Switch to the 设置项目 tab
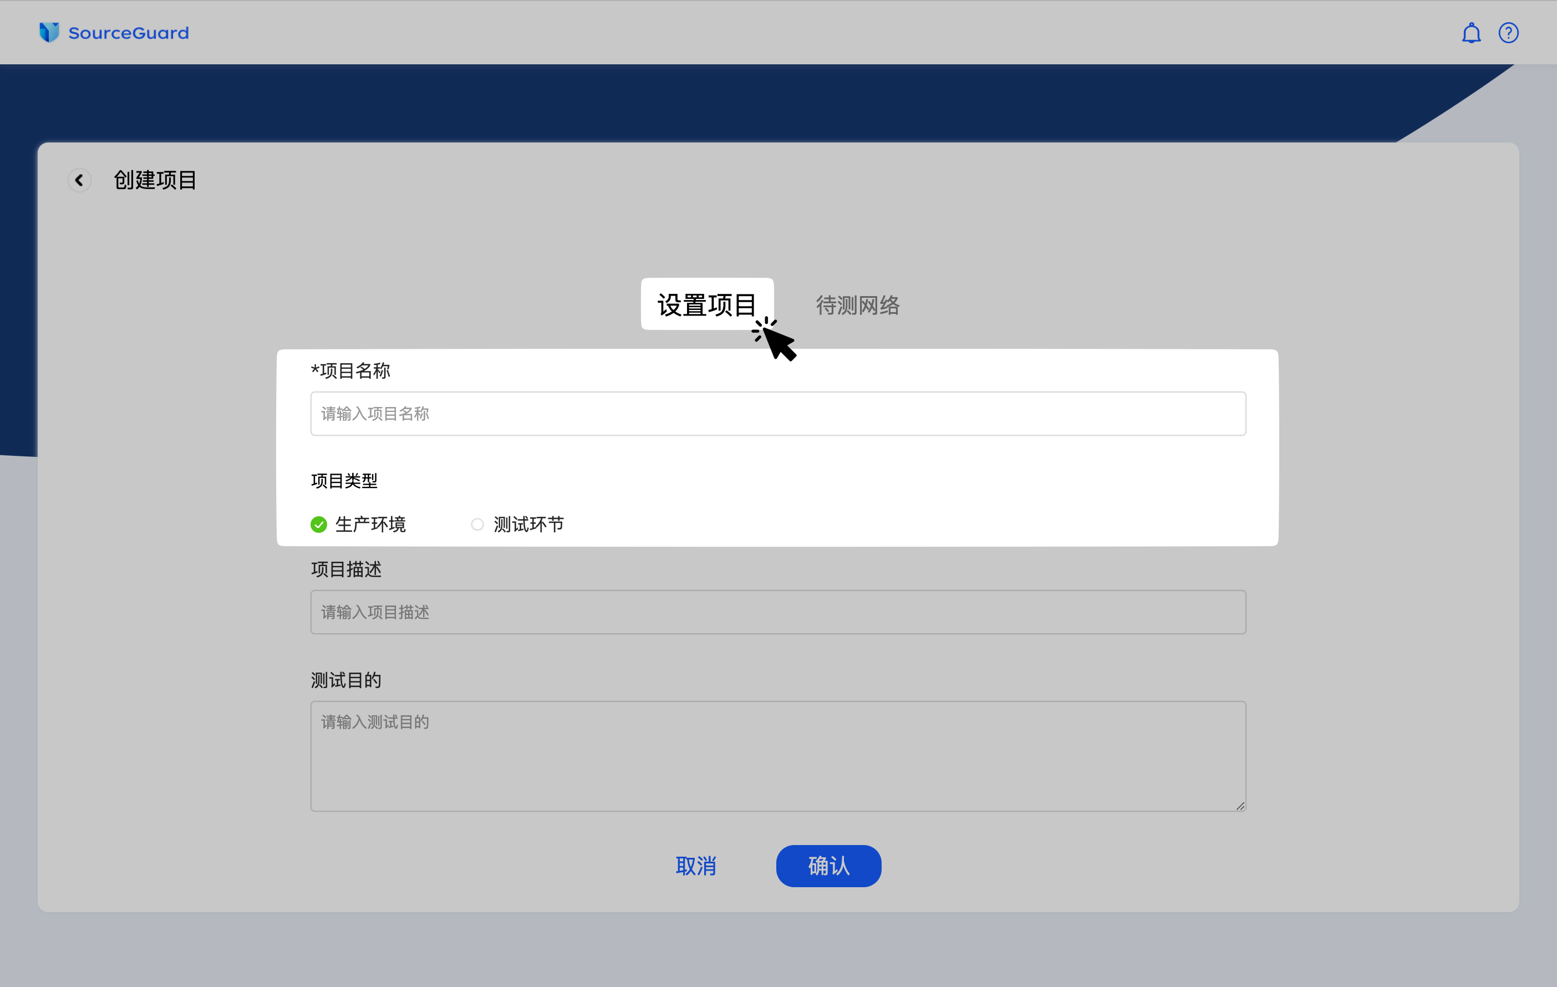Screen dimensions: 1557x987 click(708, 304)
